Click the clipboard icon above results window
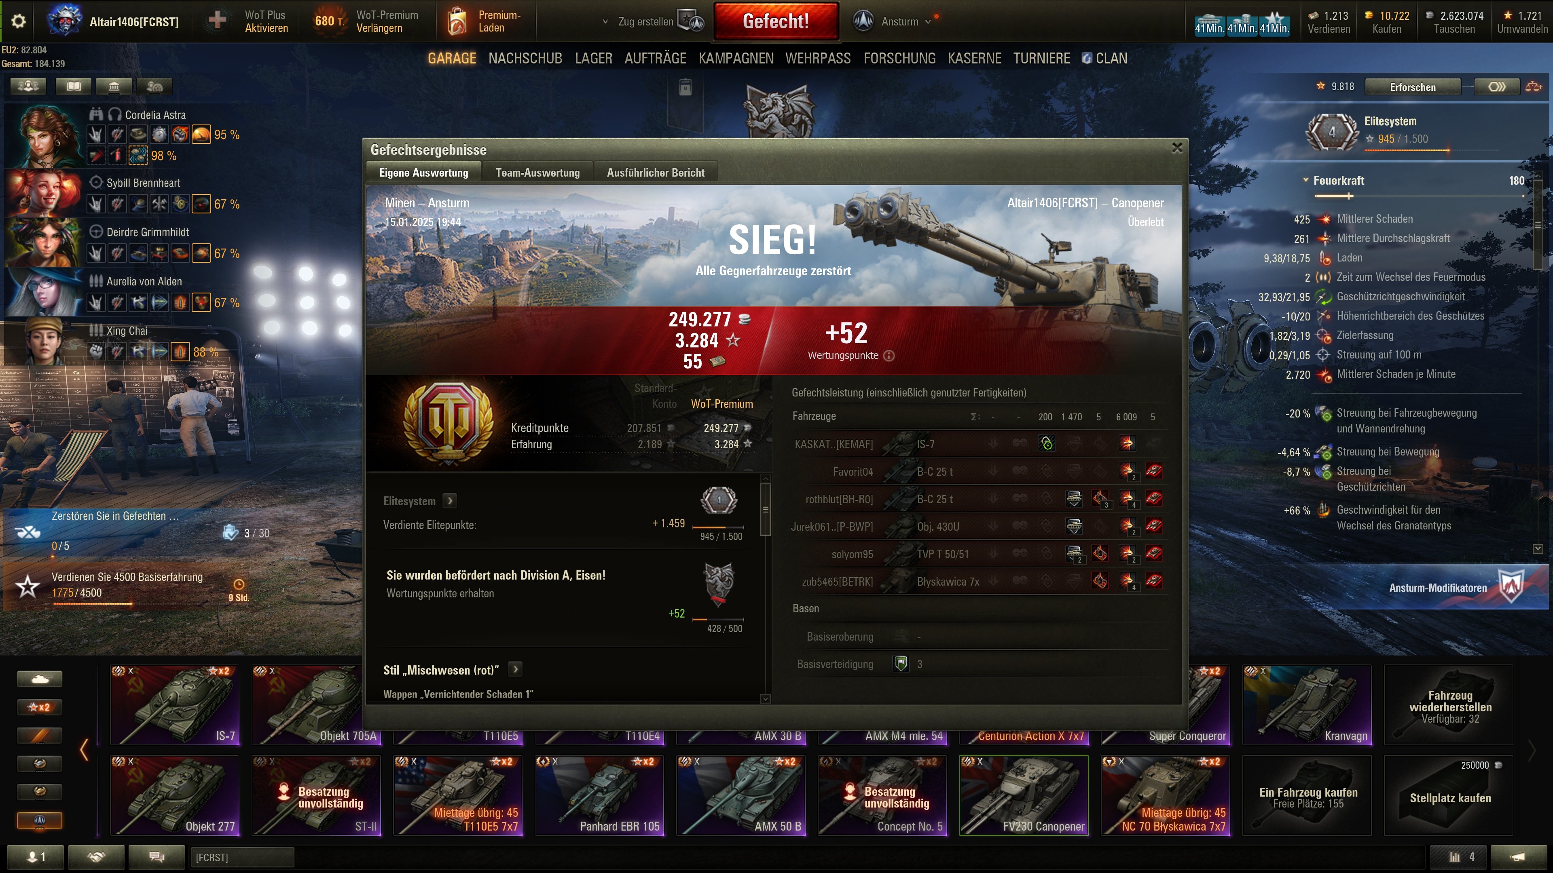The width and height of the screenshot is (1553, 873). (x=686, y=87)
